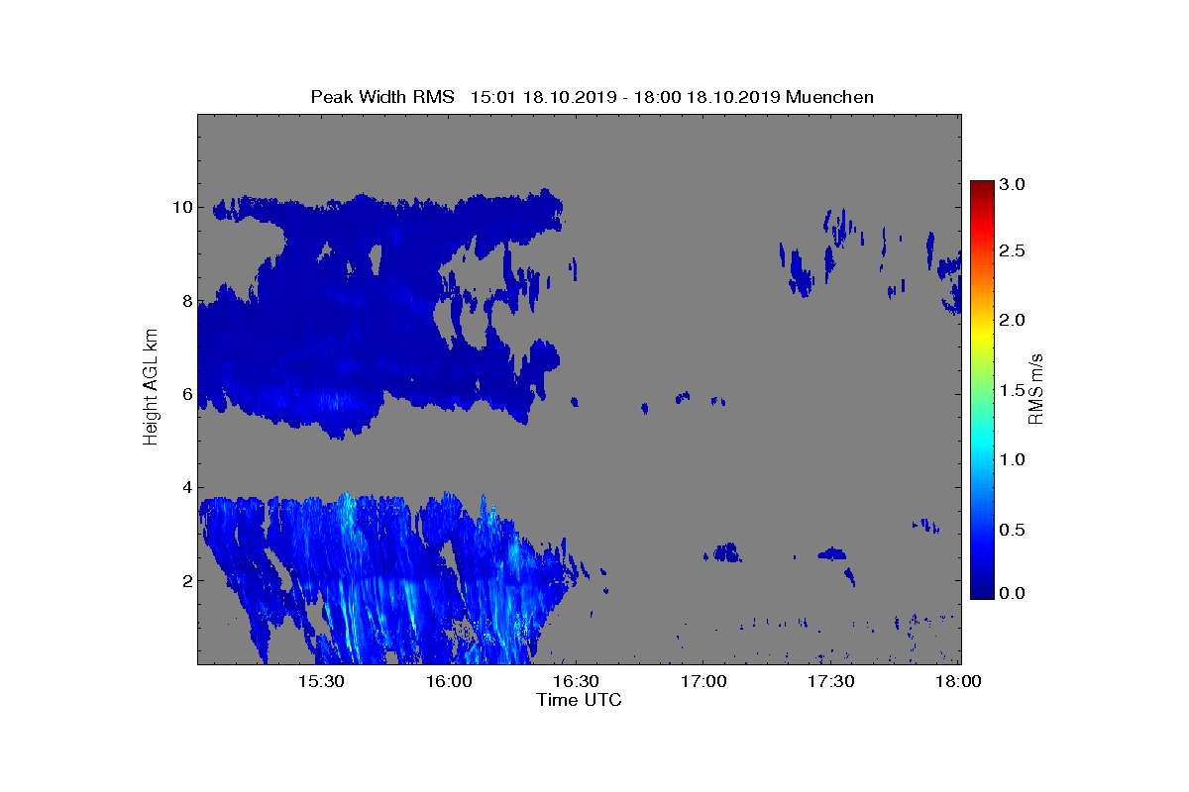Screen dimensions: 1189x792
Task: Click the '15:30' time tick label
Action: (x=321, y=682)
